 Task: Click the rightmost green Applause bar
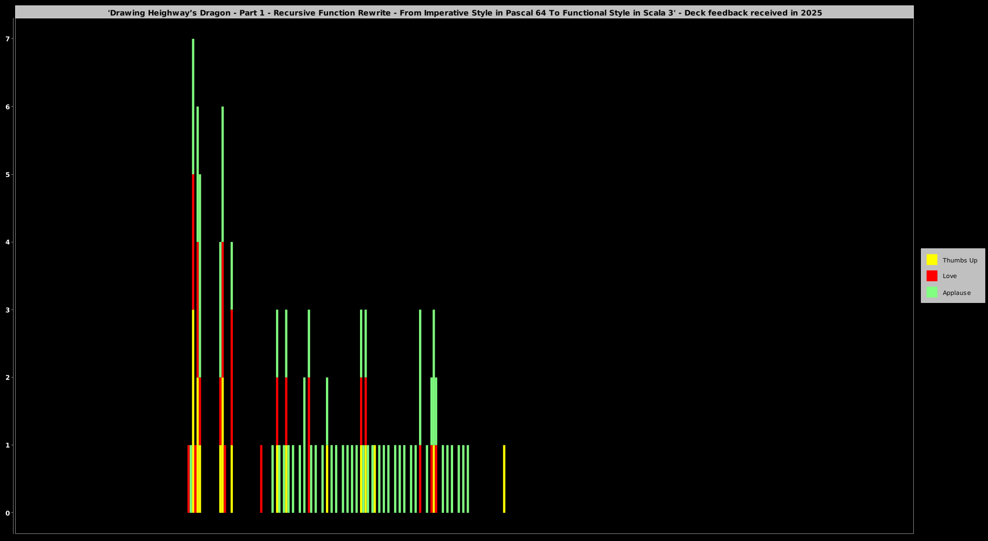click(468, 479)
